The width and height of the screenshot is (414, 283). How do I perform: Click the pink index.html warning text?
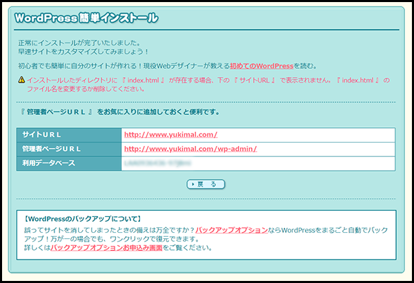click(207, 81)
